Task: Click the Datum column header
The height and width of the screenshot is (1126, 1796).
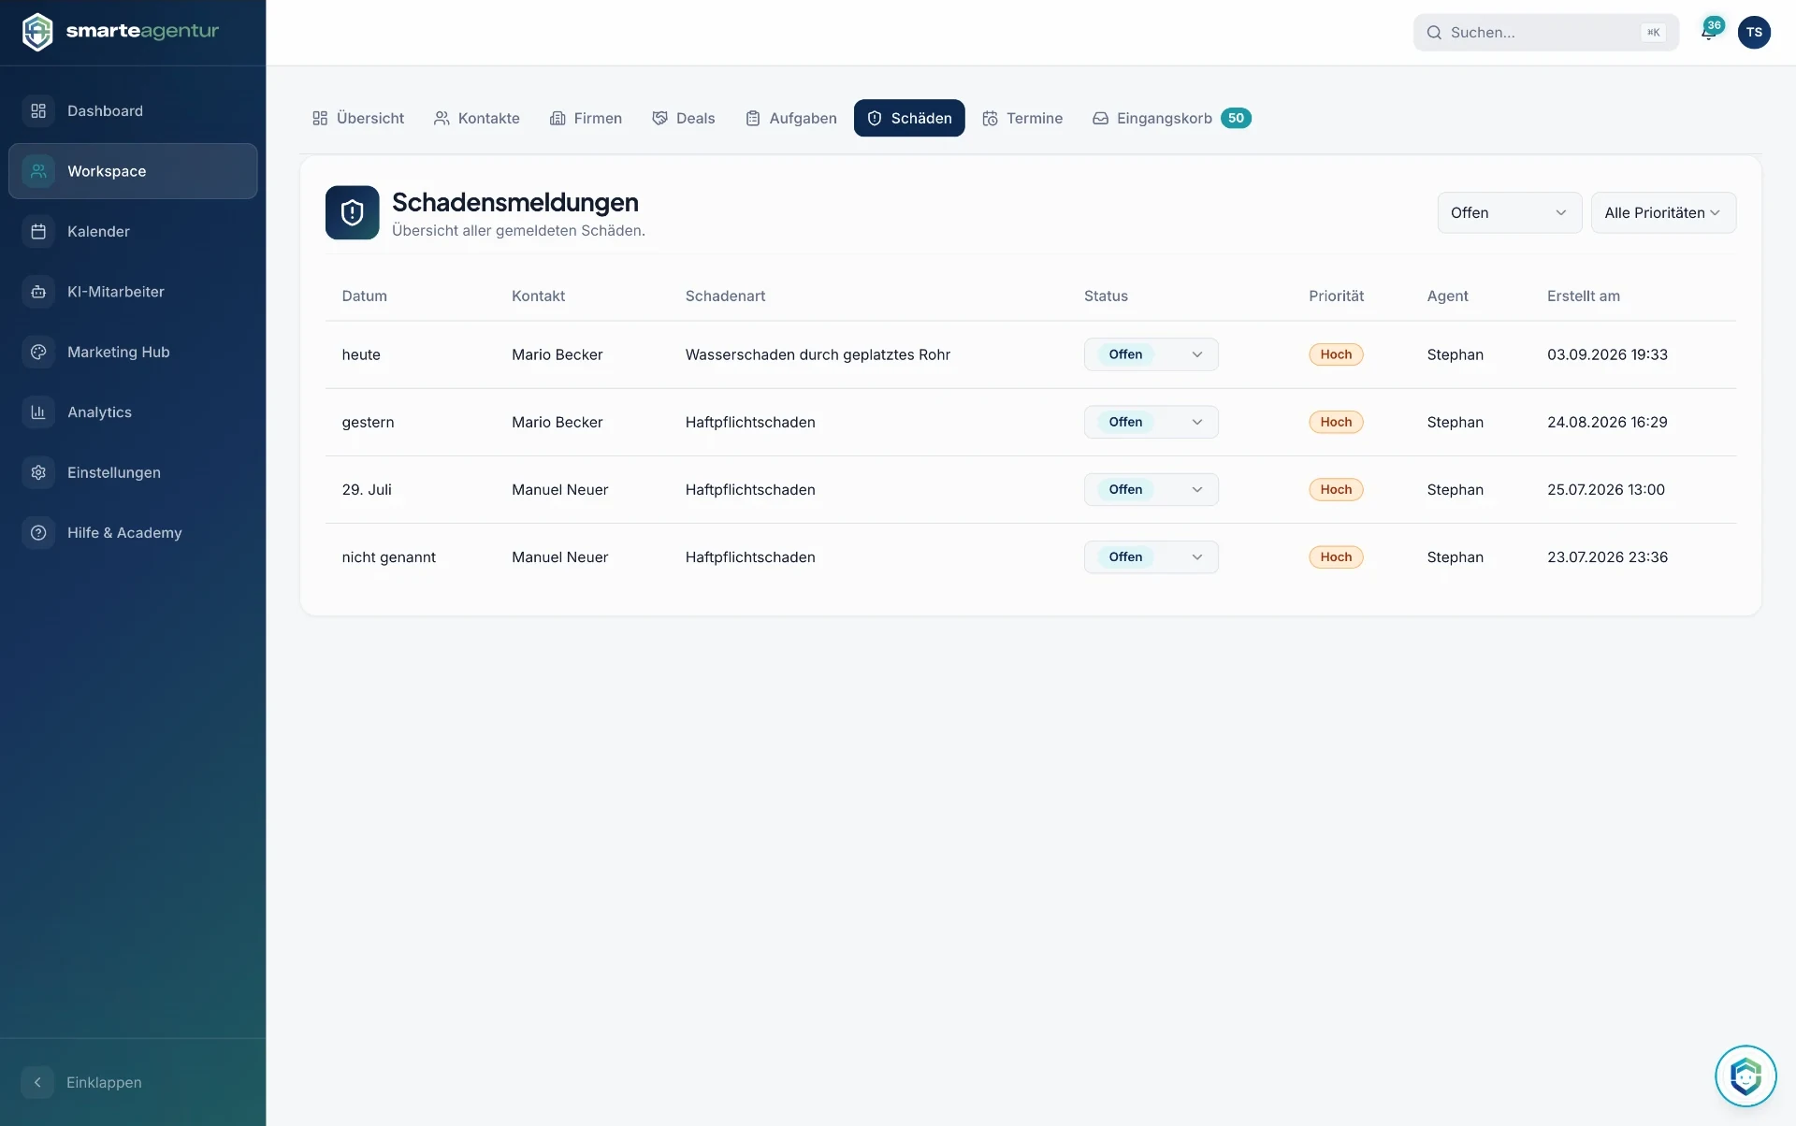Action: click(x=364, y=296)
